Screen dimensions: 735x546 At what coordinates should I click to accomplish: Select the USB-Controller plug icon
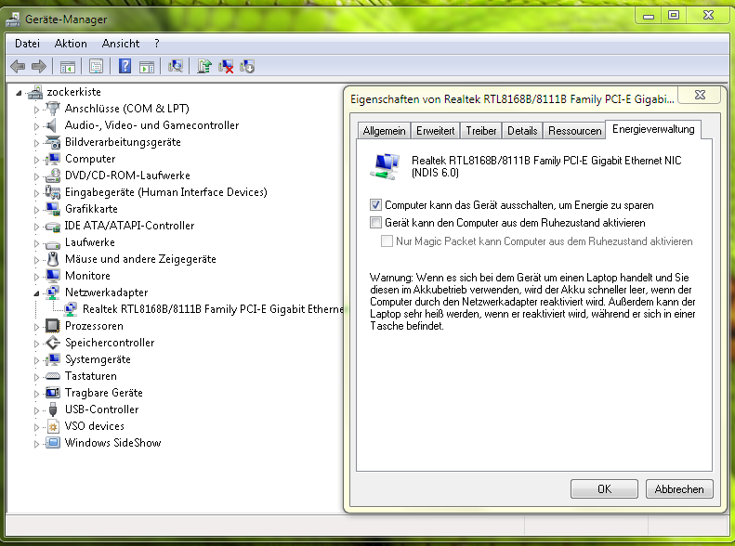[53, 409]
